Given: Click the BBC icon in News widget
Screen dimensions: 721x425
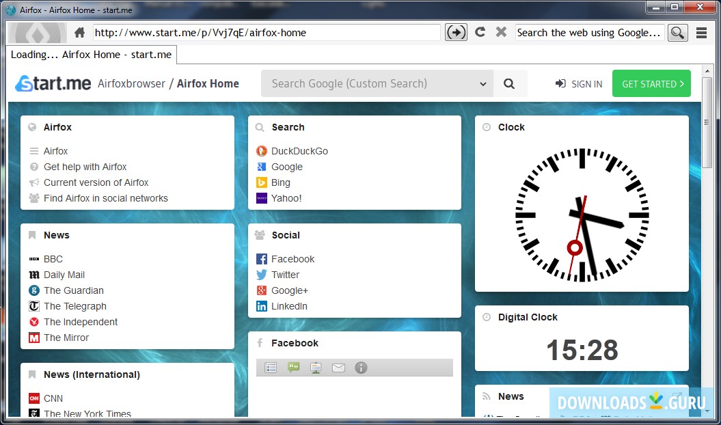Looking at the screenshot, I should tap(34, 259).
